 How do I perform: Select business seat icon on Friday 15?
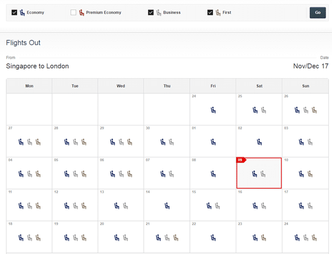[218, 206]
